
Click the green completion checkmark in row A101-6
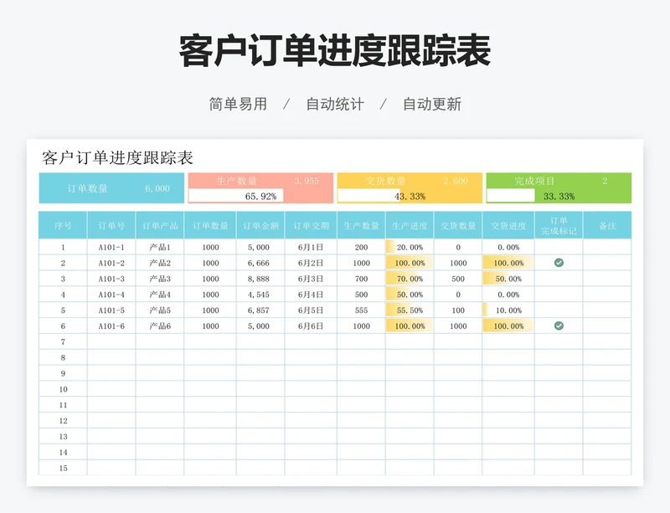(x=559, y=326)
